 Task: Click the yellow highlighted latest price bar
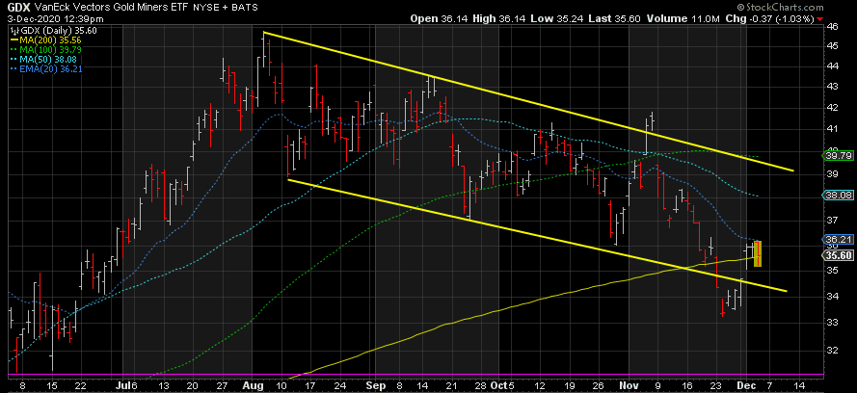point(758,254)
